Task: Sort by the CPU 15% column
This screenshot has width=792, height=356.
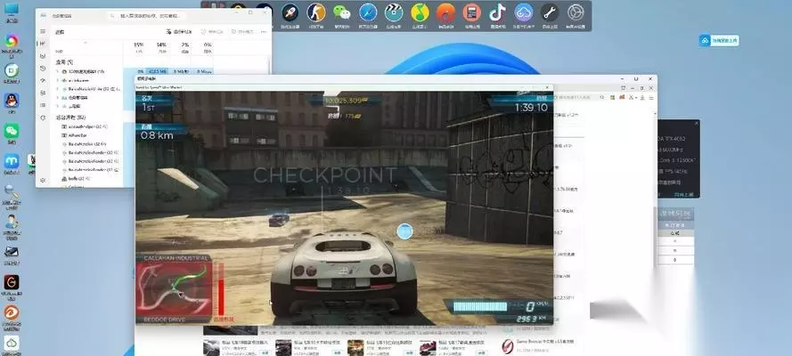Action: coord(138,47)
